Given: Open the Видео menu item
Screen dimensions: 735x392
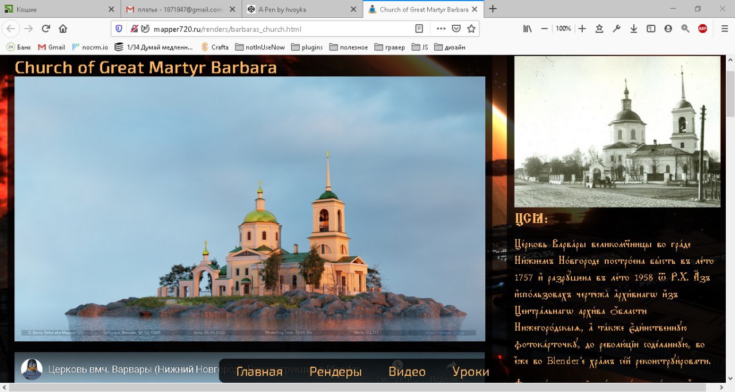Looking at the screenshot, I should tap(407, 372).
